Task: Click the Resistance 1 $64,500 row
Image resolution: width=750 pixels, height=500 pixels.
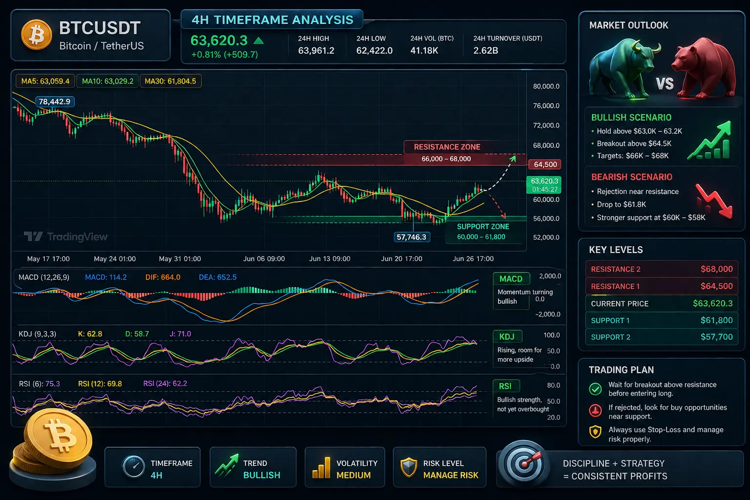Action: 662,286
